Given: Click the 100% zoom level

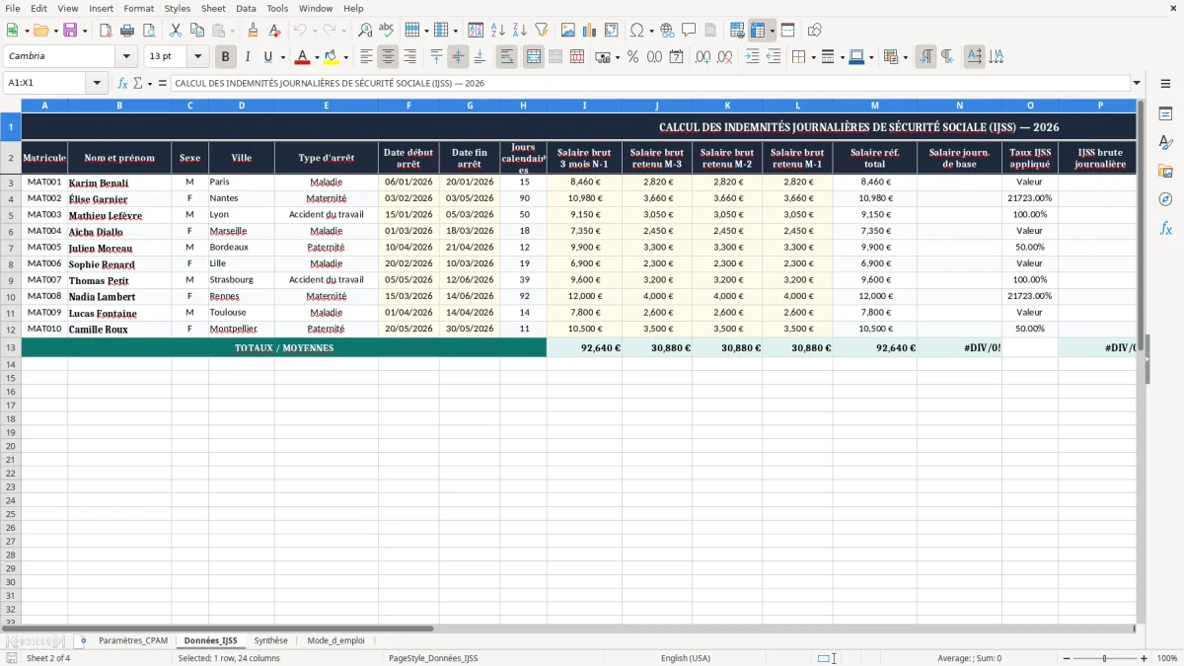Looking at the screenshot, I should coord(1166,658).
